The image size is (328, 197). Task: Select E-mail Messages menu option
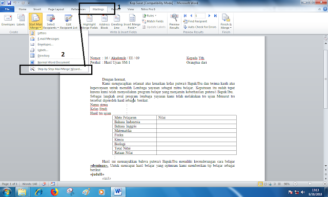coord(58,38)
